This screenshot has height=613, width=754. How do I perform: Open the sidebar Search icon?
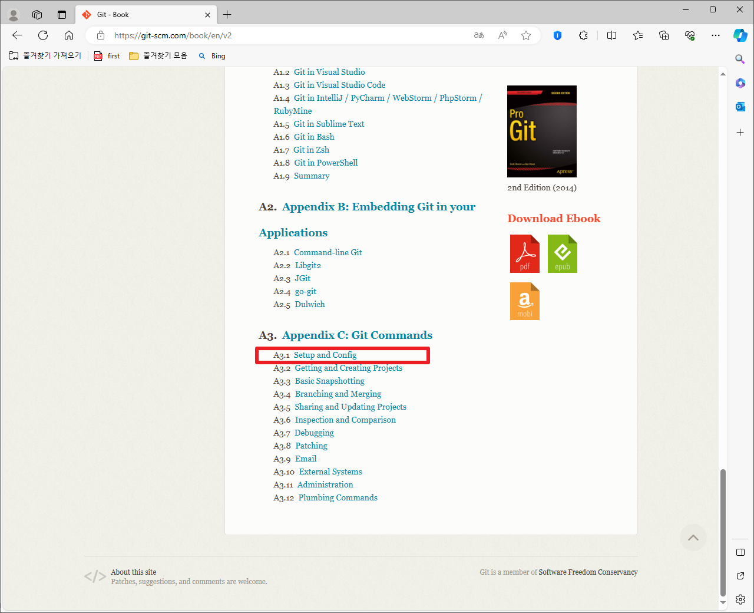(x=740, y=59)
